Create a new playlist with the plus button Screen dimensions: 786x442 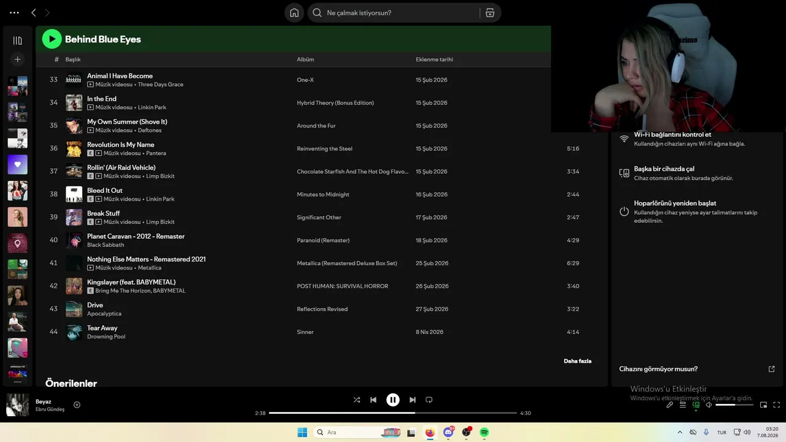point(17,60)
